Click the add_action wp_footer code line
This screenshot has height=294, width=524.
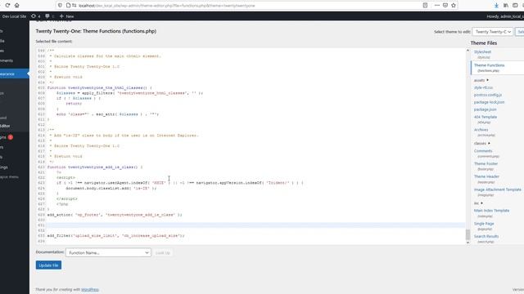pyautogui.click(x=115, y=215)
